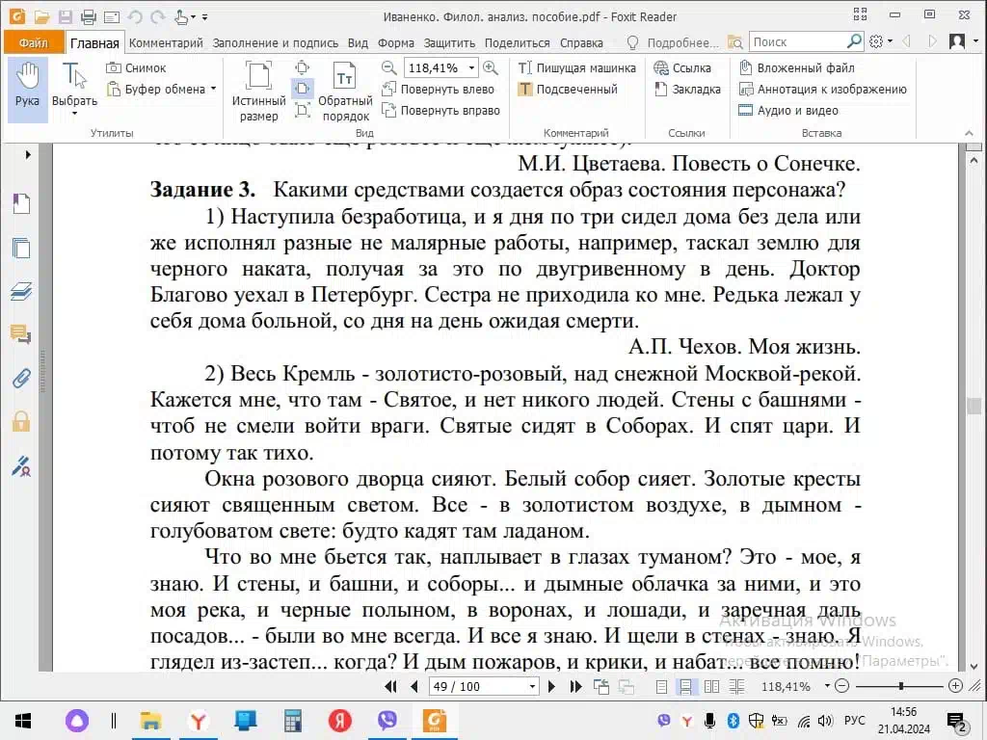Go to the last page
Image resolution: width=987 pixels, height=740 pixels.
575,686
